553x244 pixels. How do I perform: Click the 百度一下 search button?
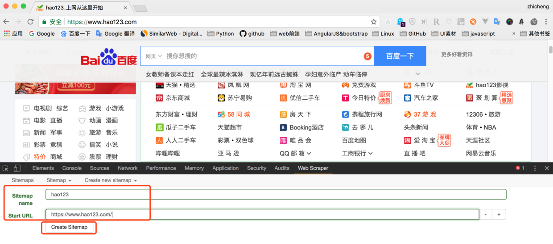click(x=400, y=56)
